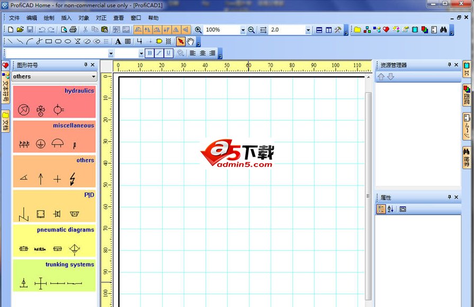The height and width of the screenshot is (307, 474).
Task: Print the drawing with printer icon
Action: coord(73,30)
